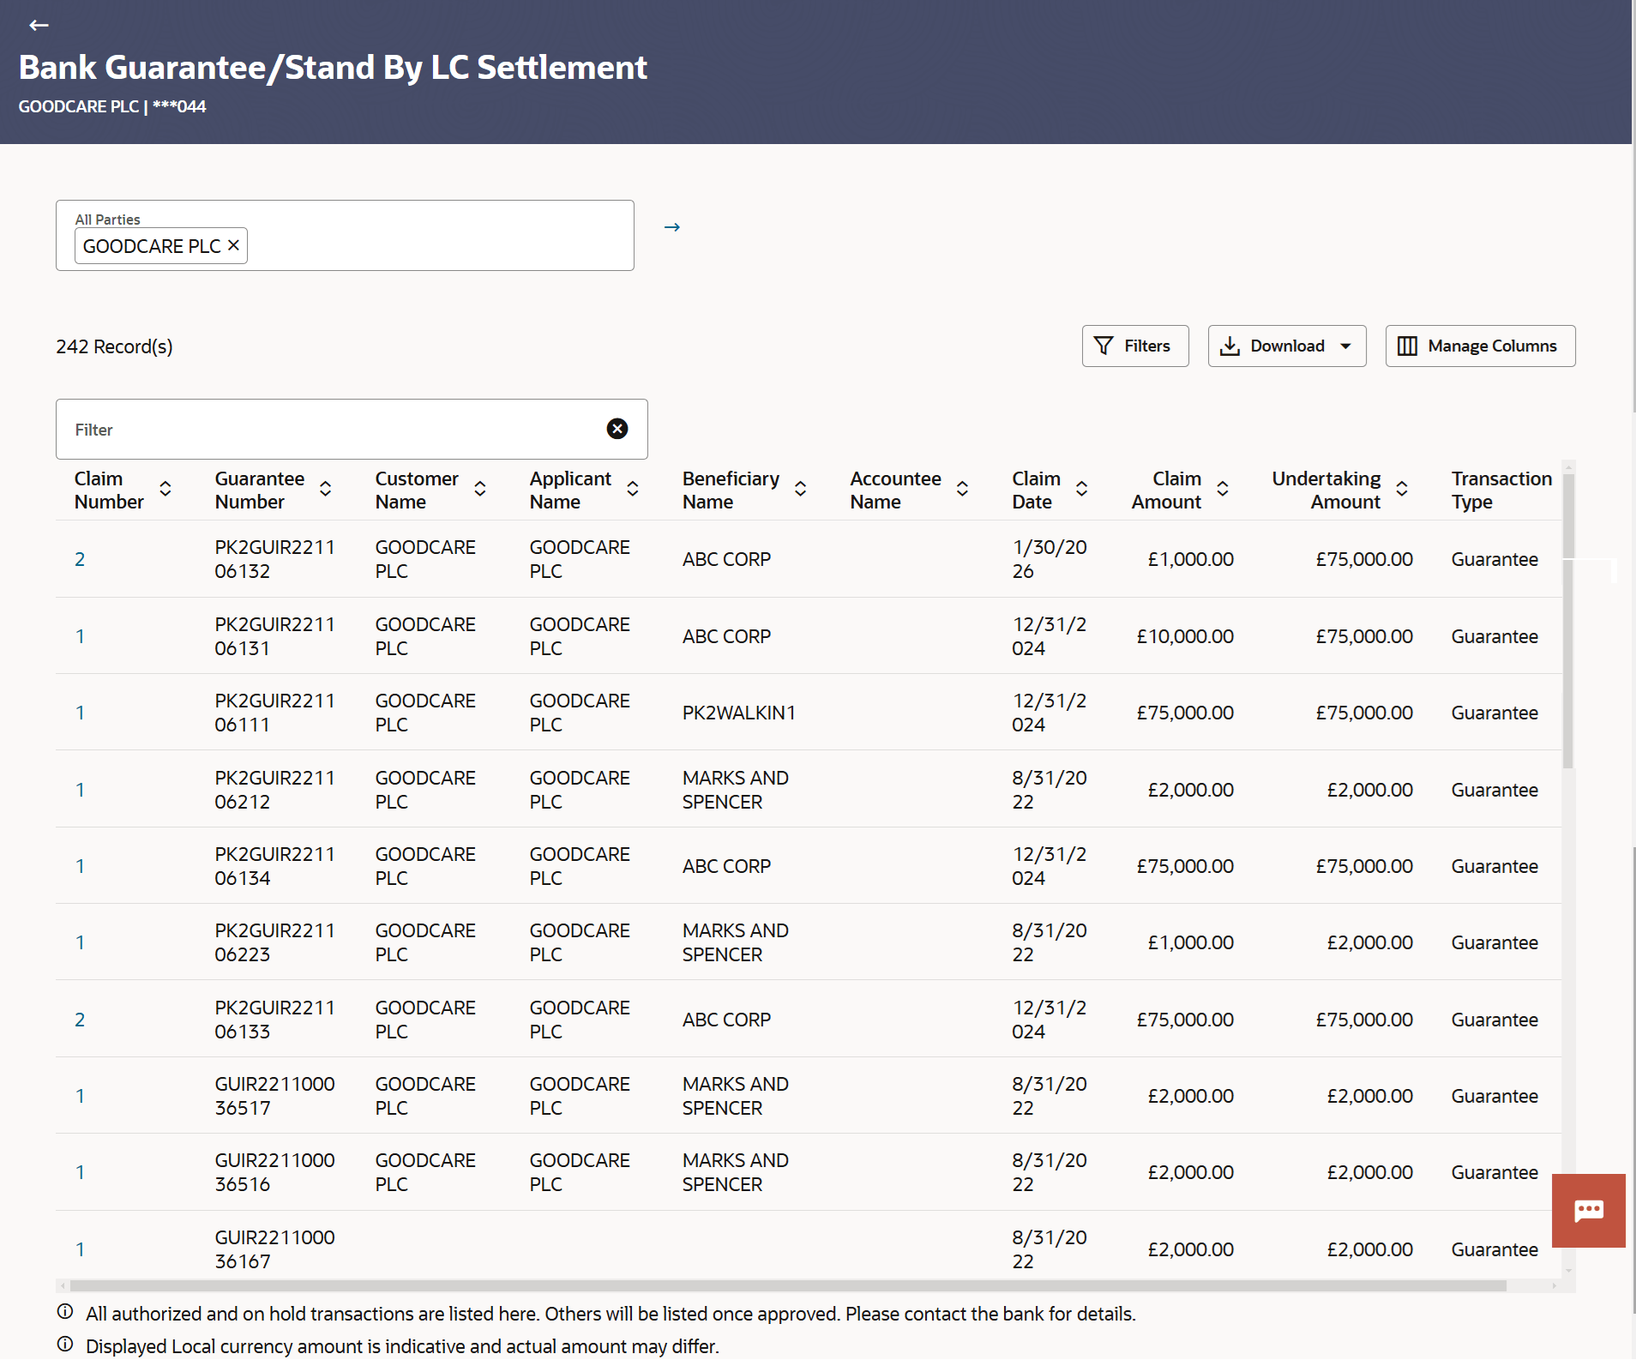
Task: Open claim 2 for guarantee PK2GUIR221106133
Action: 80,1020
